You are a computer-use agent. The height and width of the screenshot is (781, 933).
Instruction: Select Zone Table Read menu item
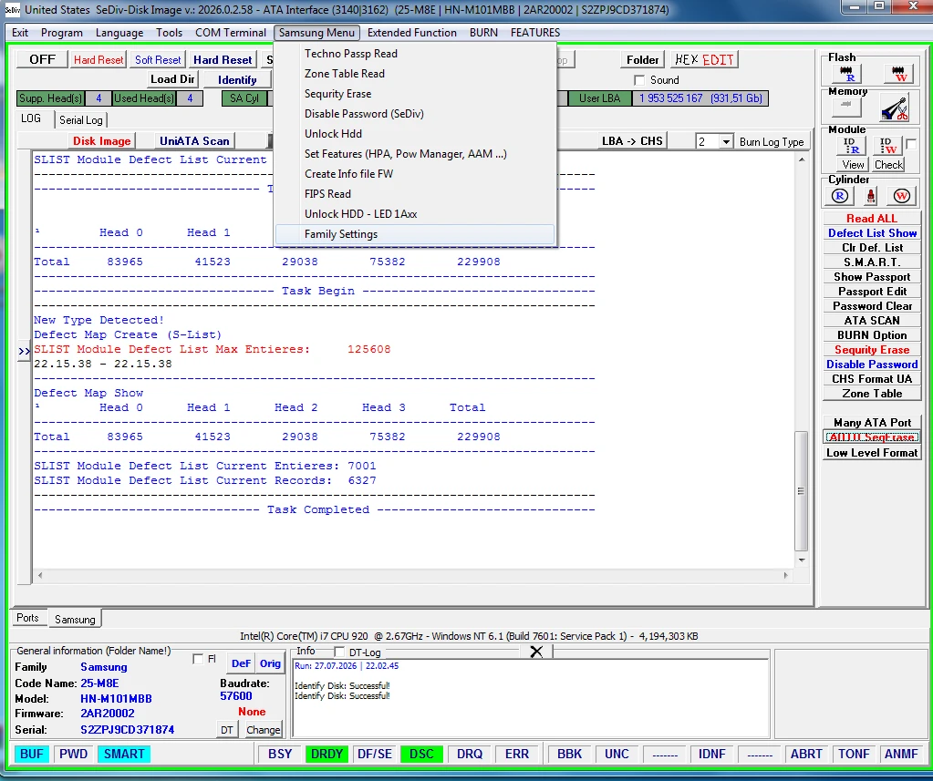pyautogui.click(x=415, y=74)
